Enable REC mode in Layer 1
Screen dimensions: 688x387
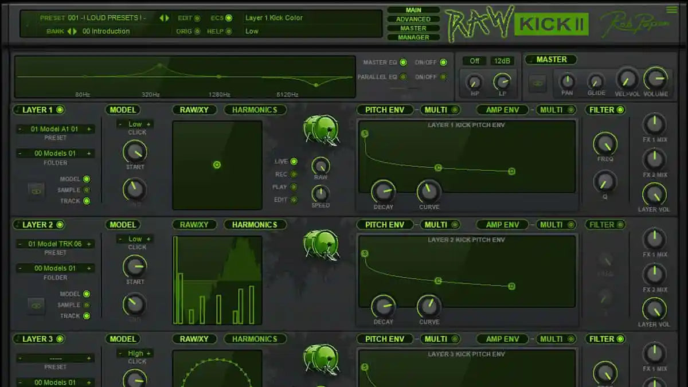pos(294,174)
